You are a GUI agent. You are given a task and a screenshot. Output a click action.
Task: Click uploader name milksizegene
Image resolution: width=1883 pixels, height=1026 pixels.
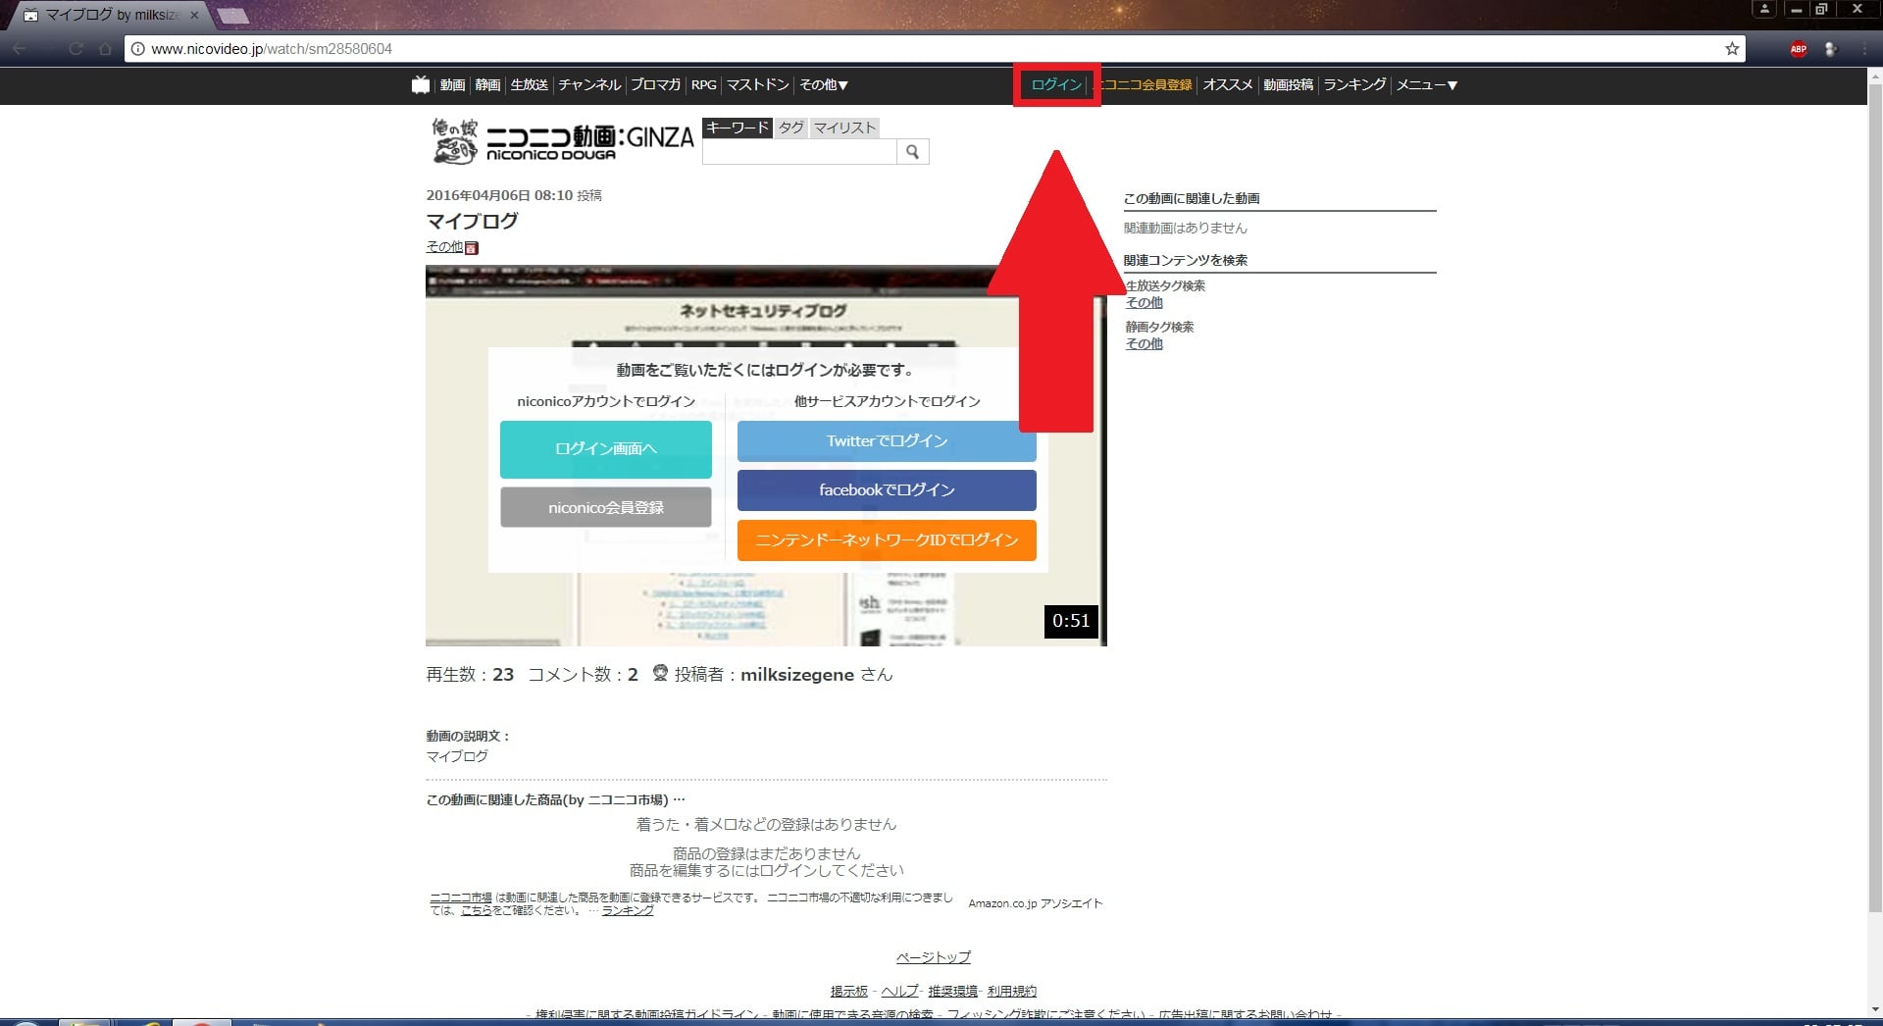pyautogui.click(x=797, y=675)
